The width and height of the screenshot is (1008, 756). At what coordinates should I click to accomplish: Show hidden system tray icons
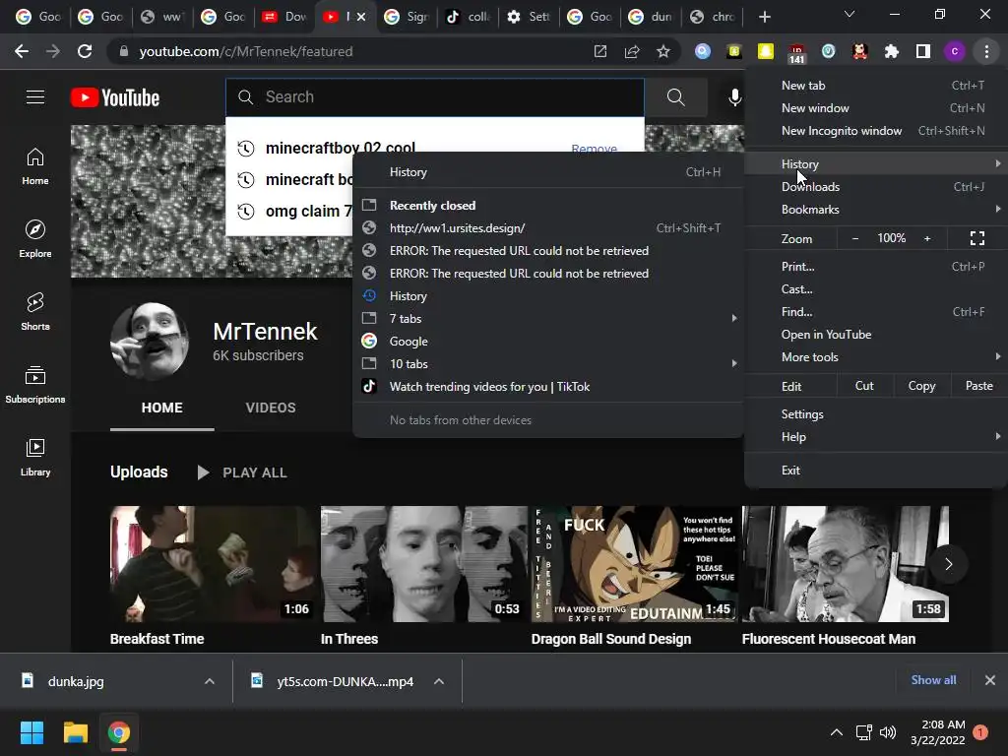837,732
